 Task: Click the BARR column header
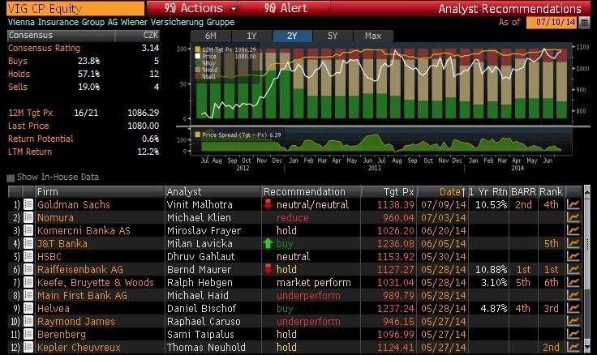click(x=523, y=191)
